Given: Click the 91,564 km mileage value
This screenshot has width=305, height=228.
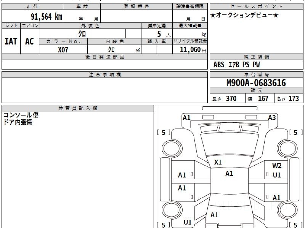Looking at the screenshot, I should [x=46, y=17].
